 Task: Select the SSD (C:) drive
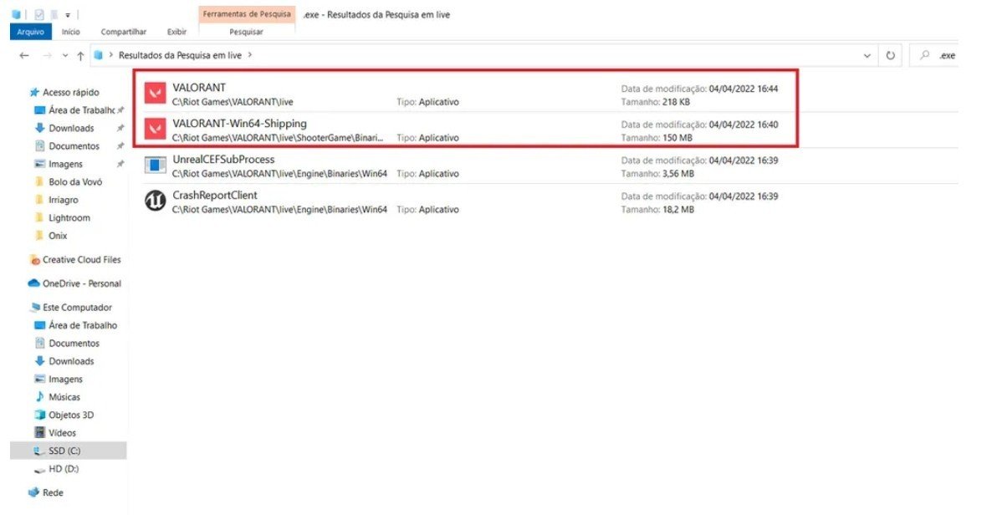68,451
